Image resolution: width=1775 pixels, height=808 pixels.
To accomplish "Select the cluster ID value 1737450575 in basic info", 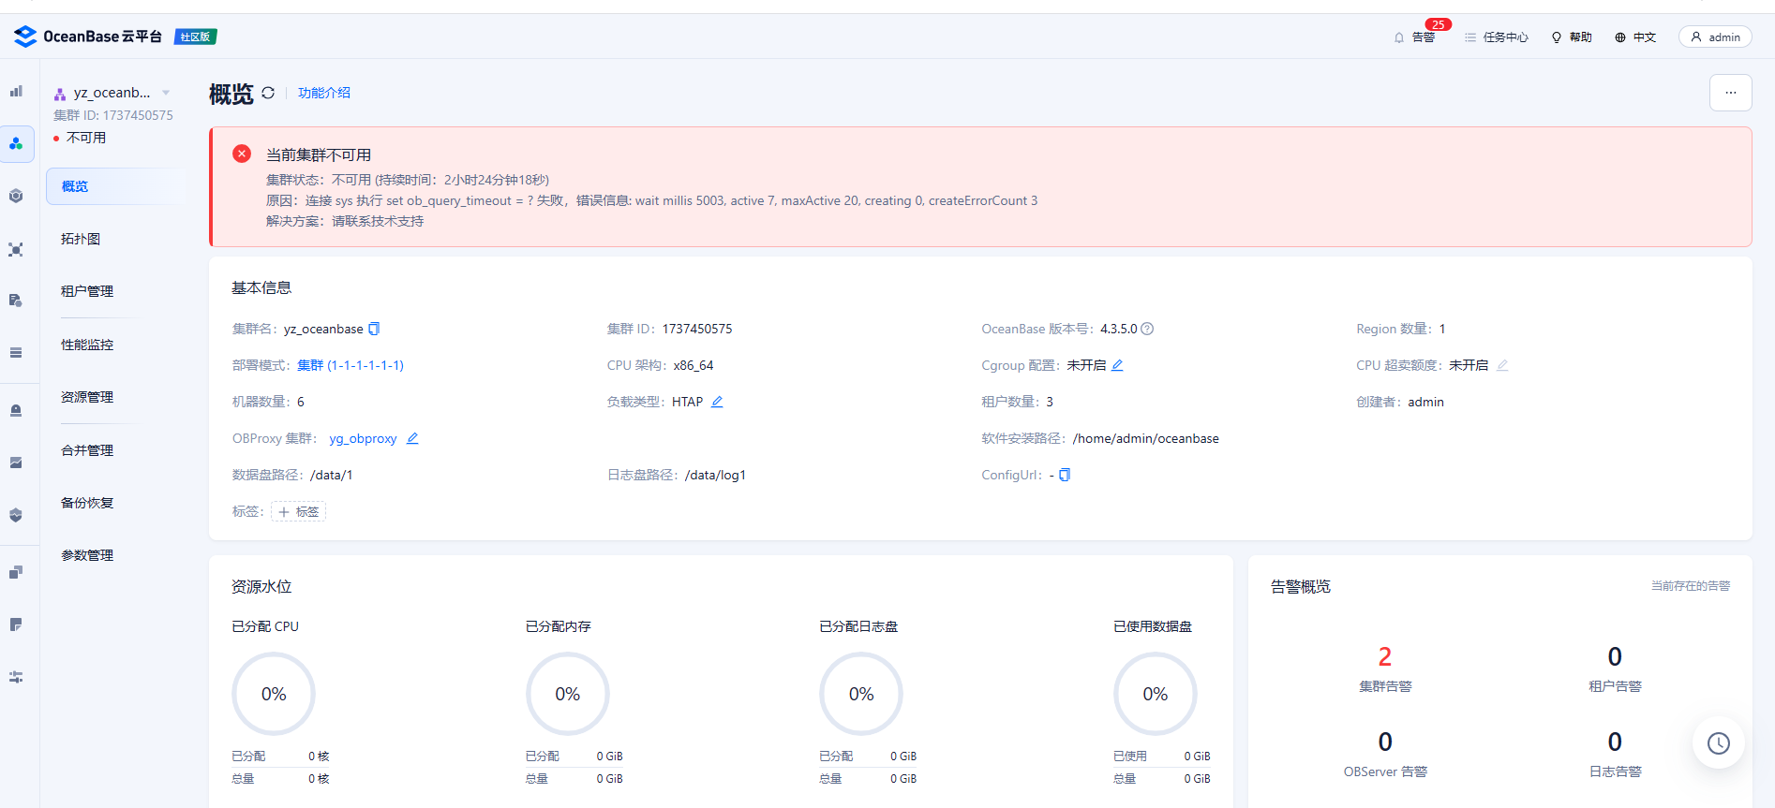I will (x=697, y=329).
